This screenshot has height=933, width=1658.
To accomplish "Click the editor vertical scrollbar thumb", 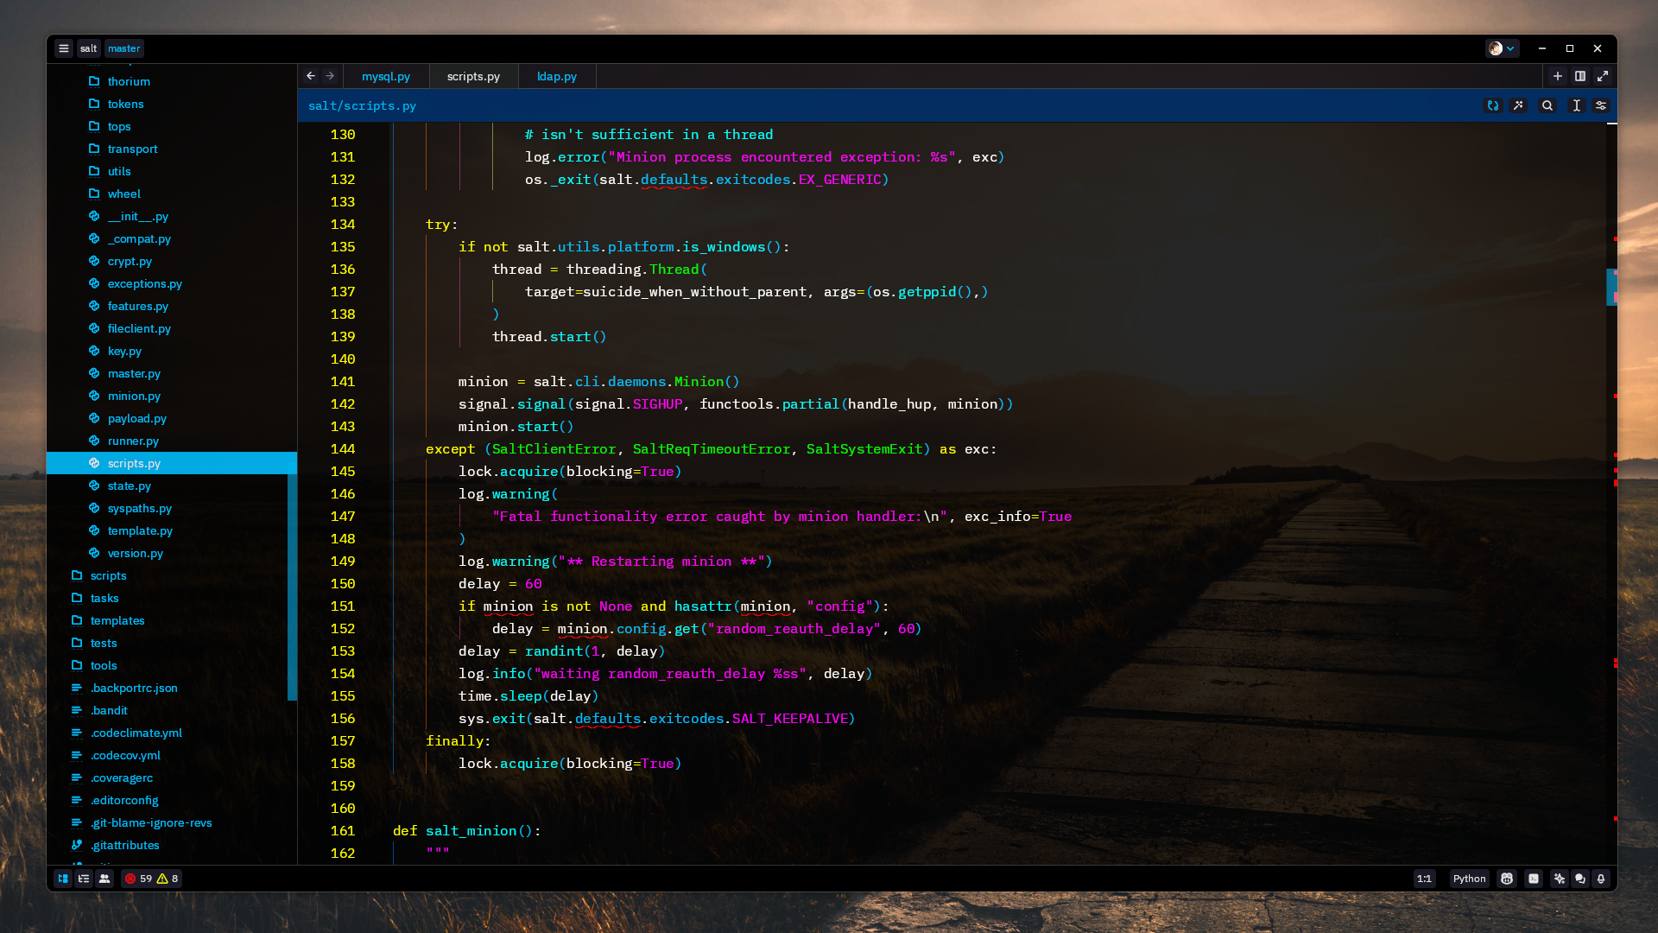I will coord(1611,287).
